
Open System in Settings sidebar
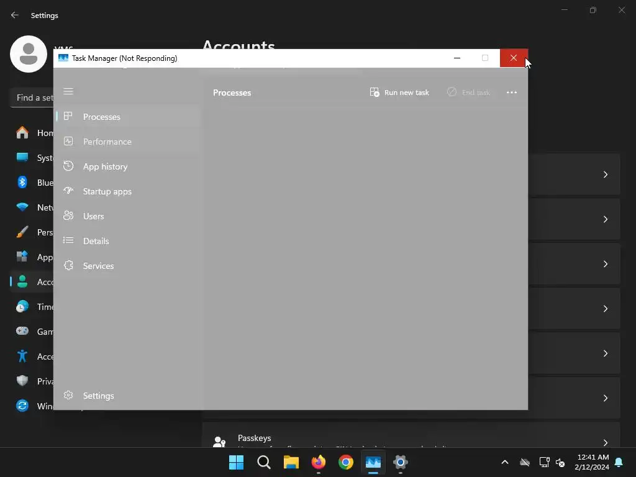(32, 158)
